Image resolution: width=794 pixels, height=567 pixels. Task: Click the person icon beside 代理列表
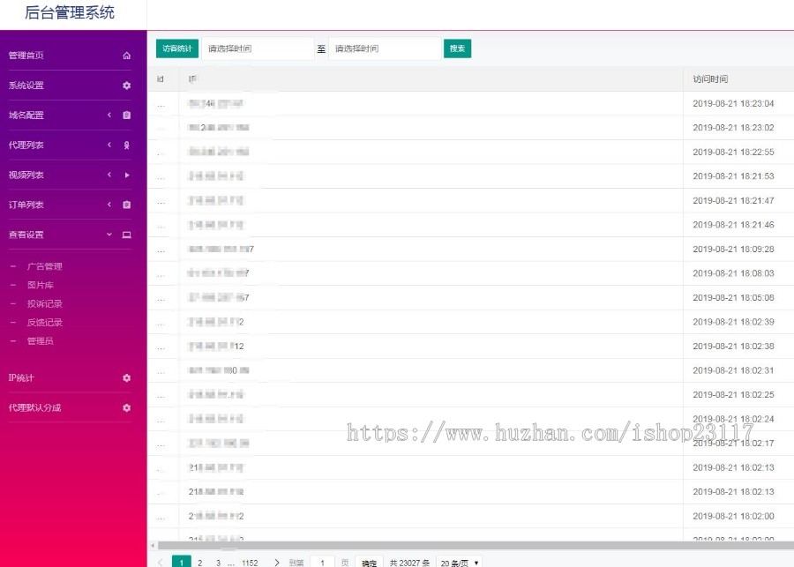pos(126,145)
